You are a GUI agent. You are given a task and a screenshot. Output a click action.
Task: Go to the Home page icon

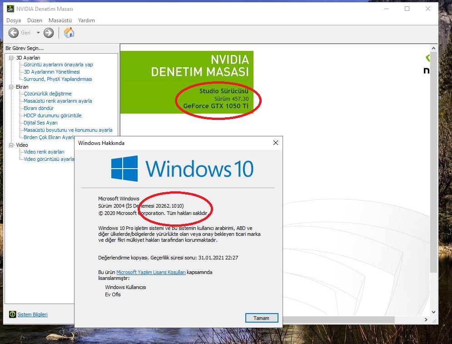click(69, 33)
